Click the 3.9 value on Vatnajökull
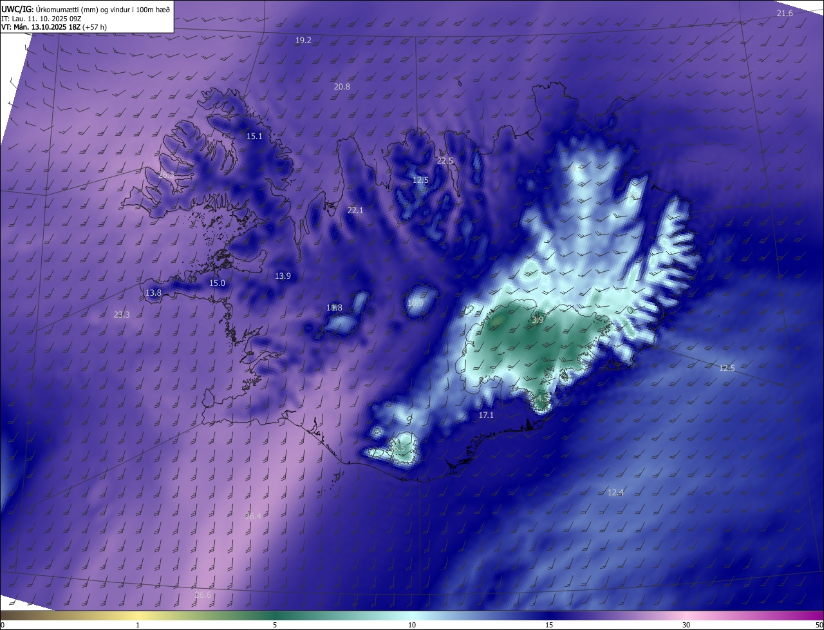This screenshot has width=824, height=630. point(538,320)
